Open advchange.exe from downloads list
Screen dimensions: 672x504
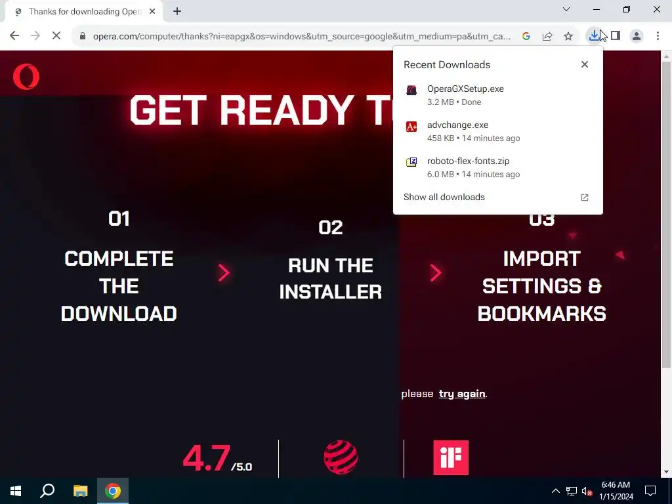[x=498, y=131]
